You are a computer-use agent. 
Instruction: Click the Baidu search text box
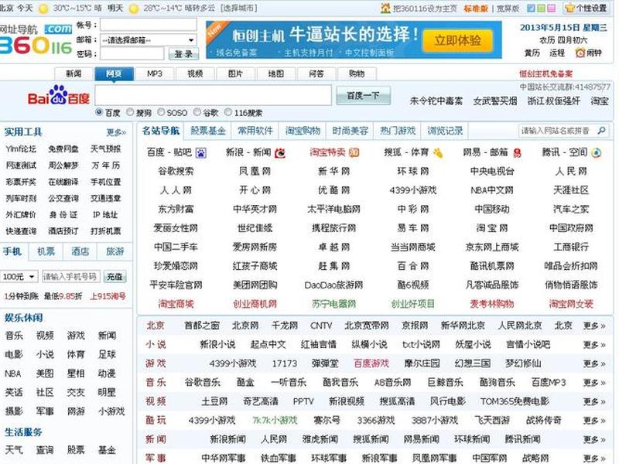214,95
